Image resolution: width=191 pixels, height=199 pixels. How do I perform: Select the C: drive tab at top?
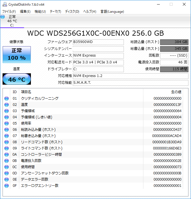click(x=12, y=21)
